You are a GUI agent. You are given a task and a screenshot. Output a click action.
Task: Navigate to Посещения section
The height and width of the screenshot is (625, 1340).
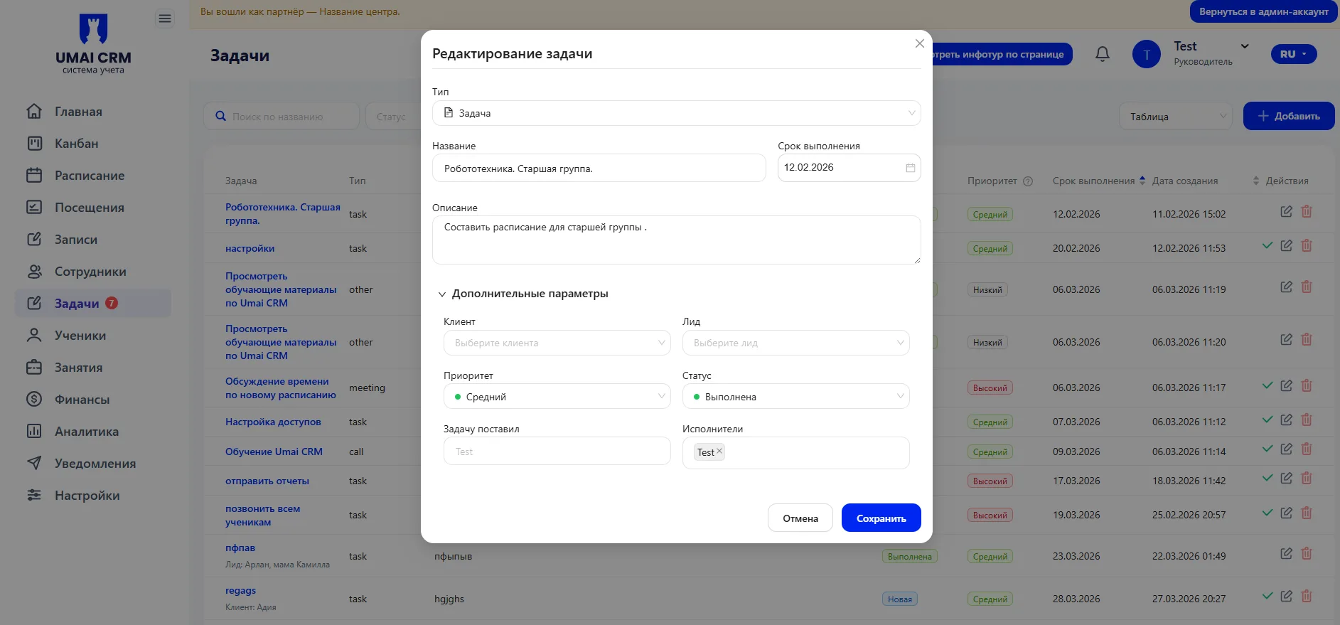click(90, 208)
